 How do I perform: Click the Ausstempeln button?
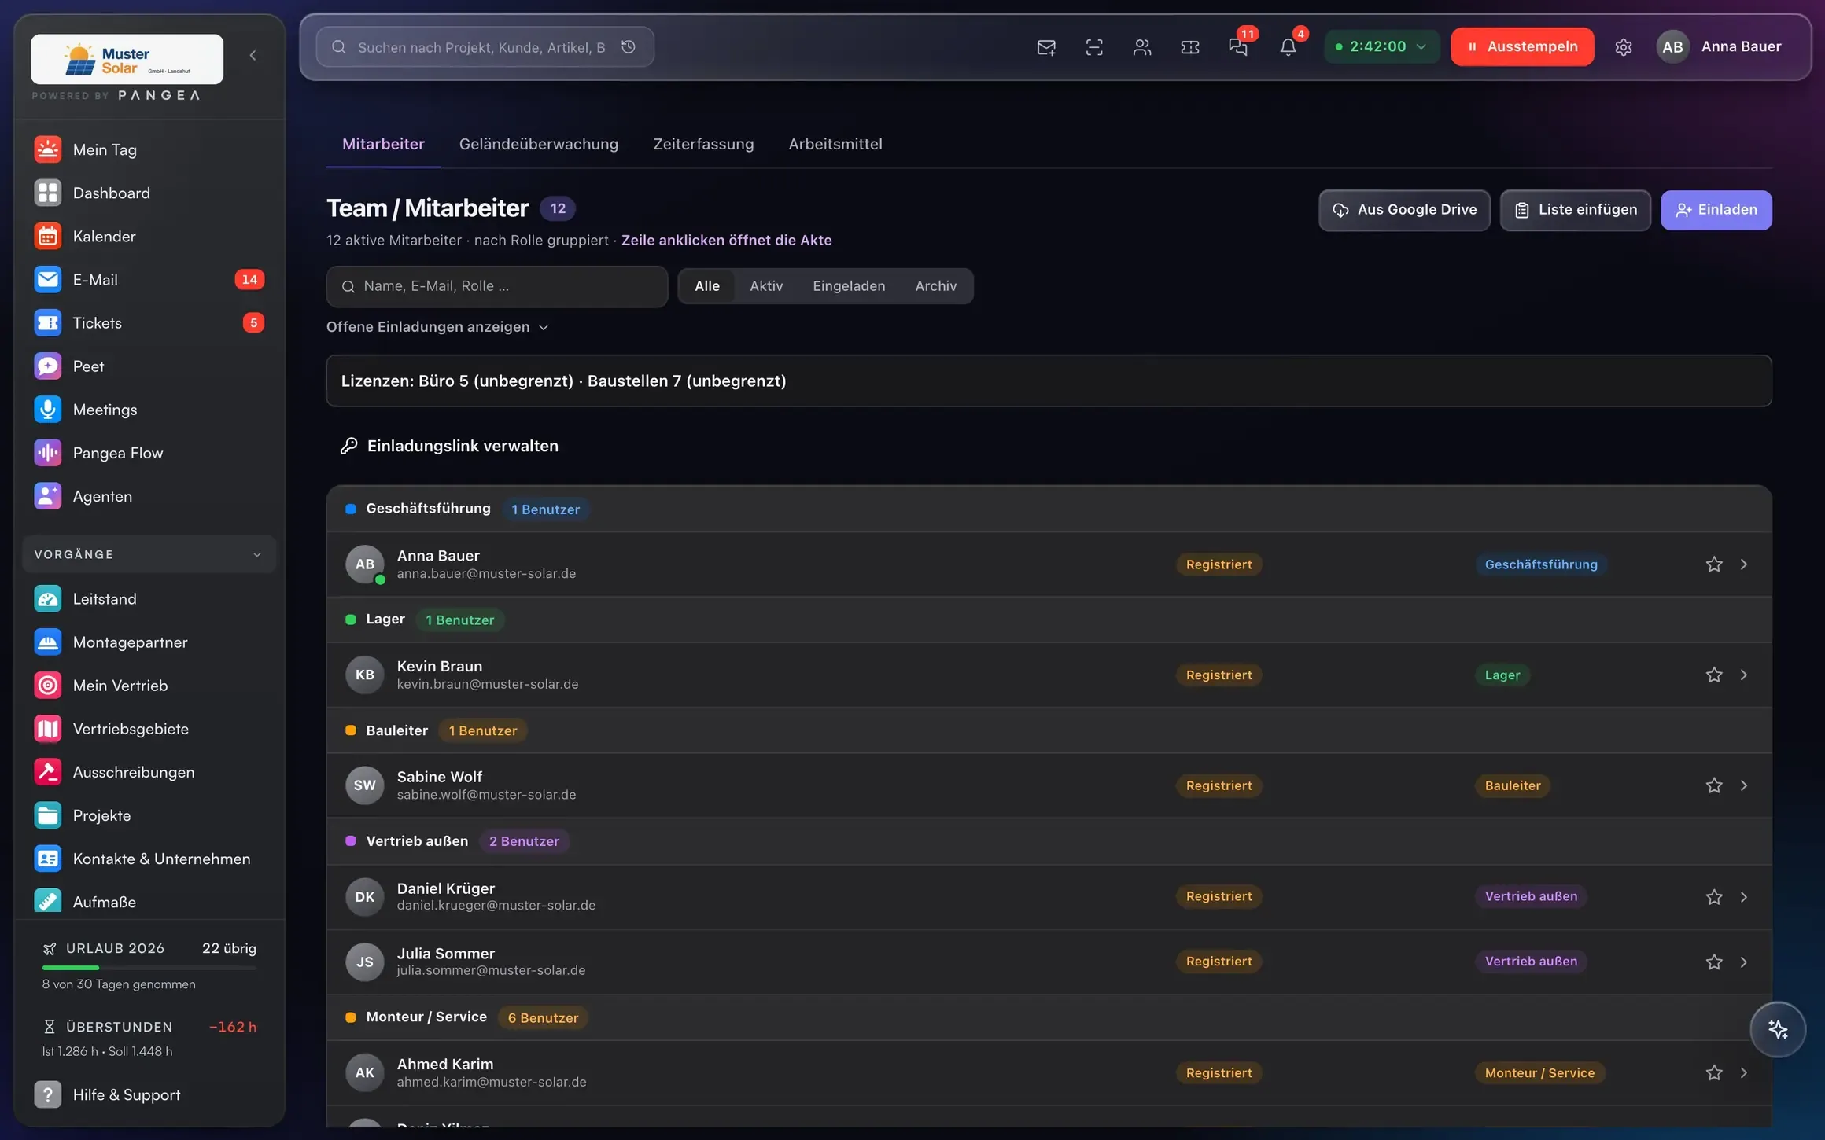1522,46
